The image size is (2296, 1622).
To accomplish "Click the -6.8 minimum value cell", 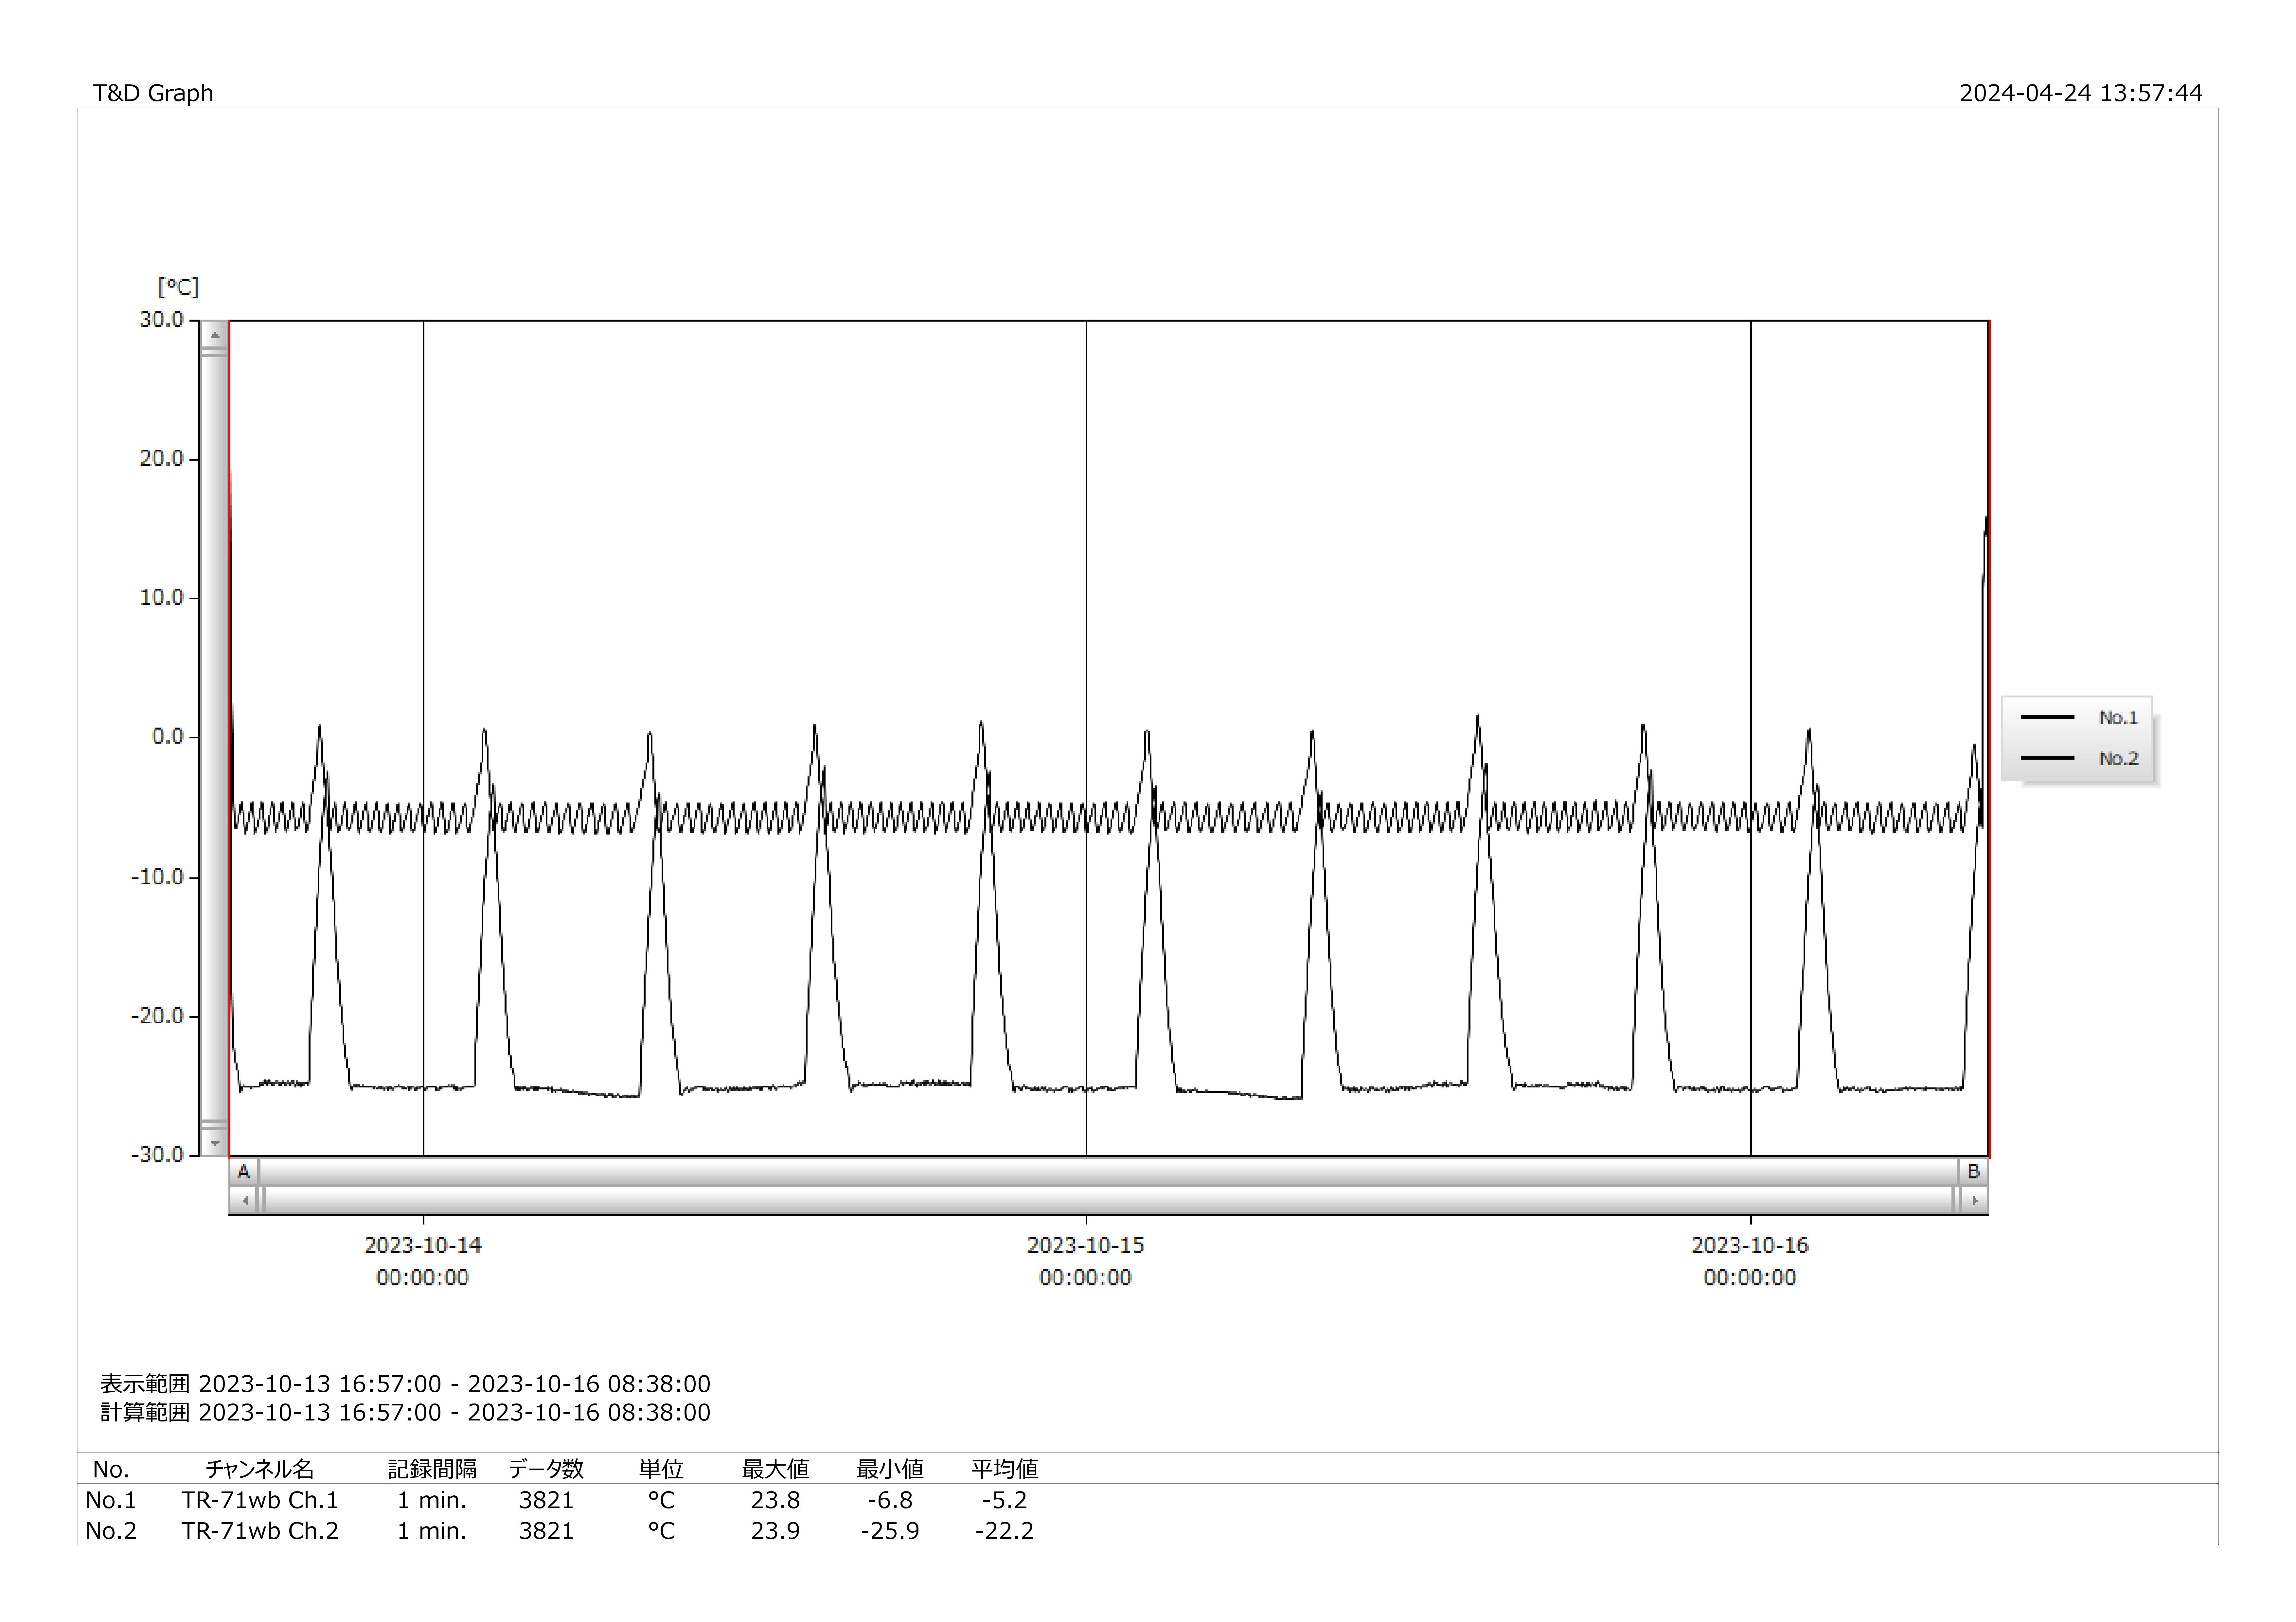I will (890, 1500).
